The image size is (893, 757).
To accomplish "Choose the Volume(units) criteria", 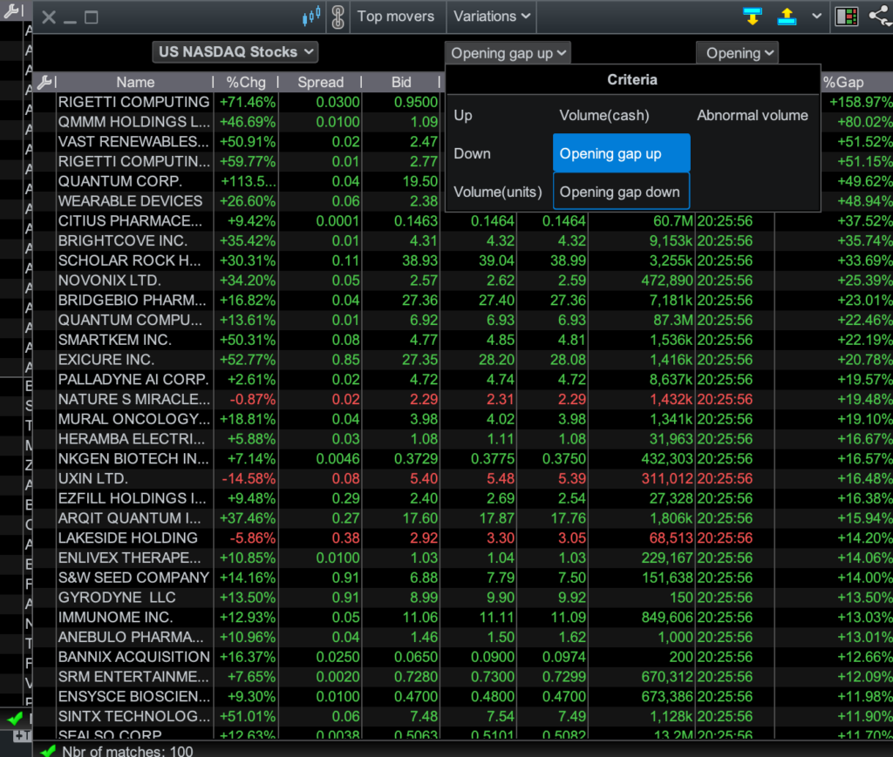I will pyautogui.click(x=498, y=192).
